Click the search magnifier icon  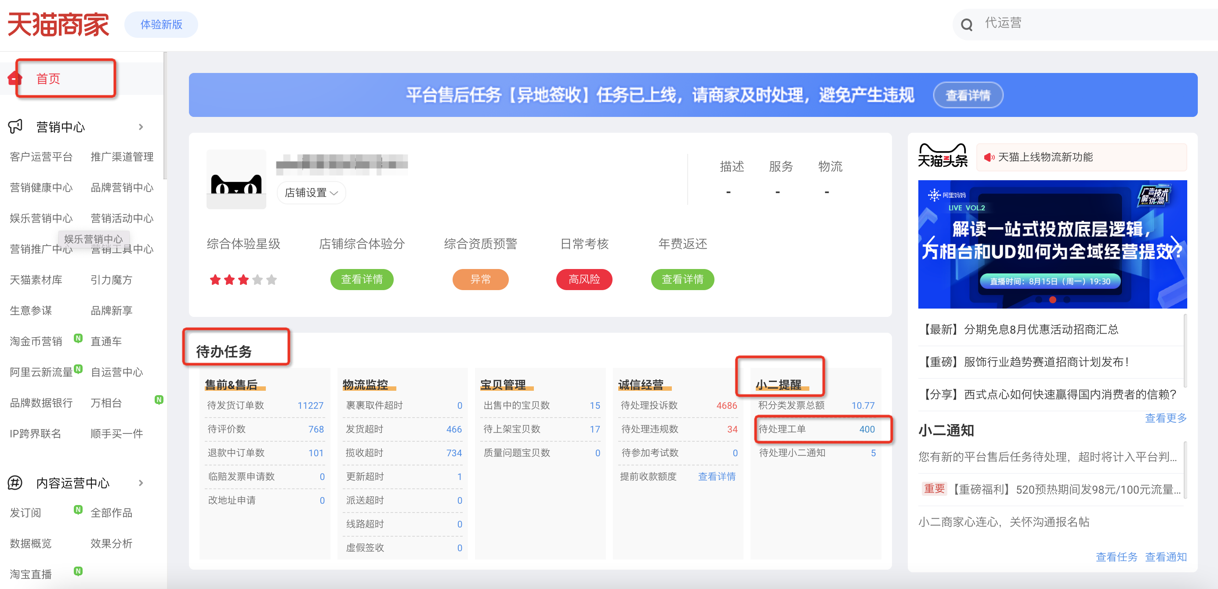[967, 25]
